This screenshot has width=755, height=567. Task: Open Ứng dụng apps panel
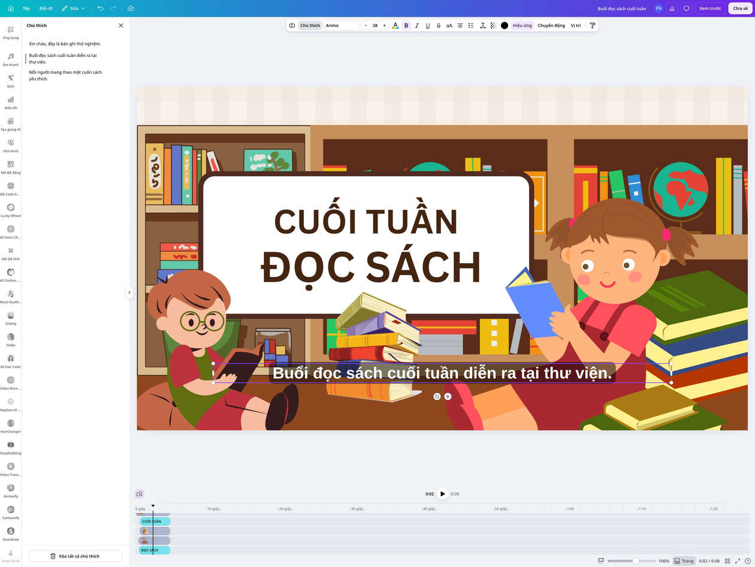[x=11, y=32]
